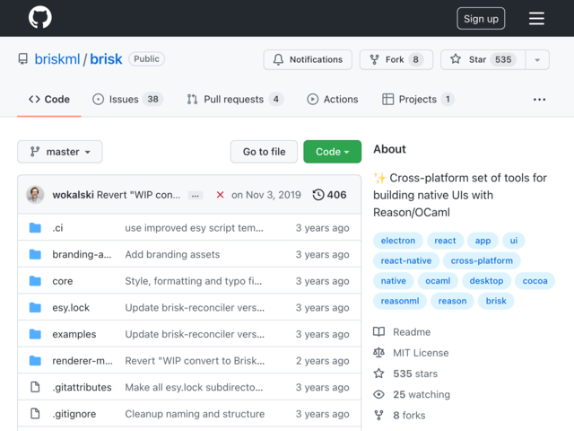
Task: Open the briskml owner link
Action: (x=57, y=59)
